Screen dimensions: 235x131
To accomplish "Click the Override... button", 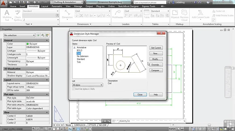I will [x=156, y=65].
